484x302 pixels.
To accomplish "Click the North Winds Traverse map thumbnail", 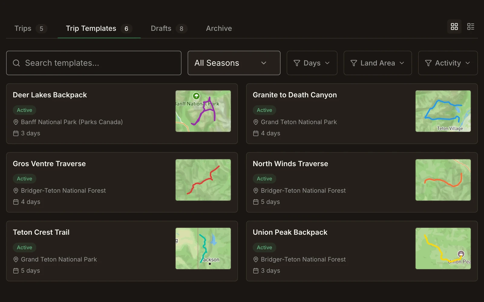I will (x=443, y=180).
